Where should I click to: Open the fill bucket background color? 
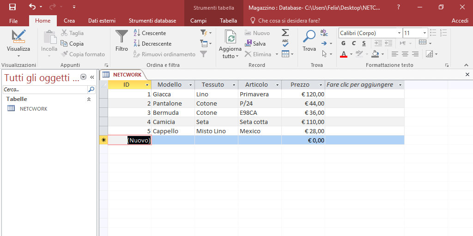coord(375,54)
